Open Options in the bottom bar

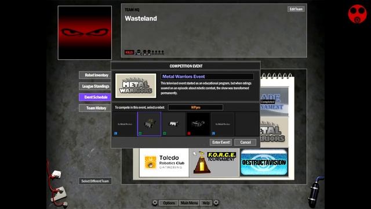pyautogui.click(x=169, y=203)
